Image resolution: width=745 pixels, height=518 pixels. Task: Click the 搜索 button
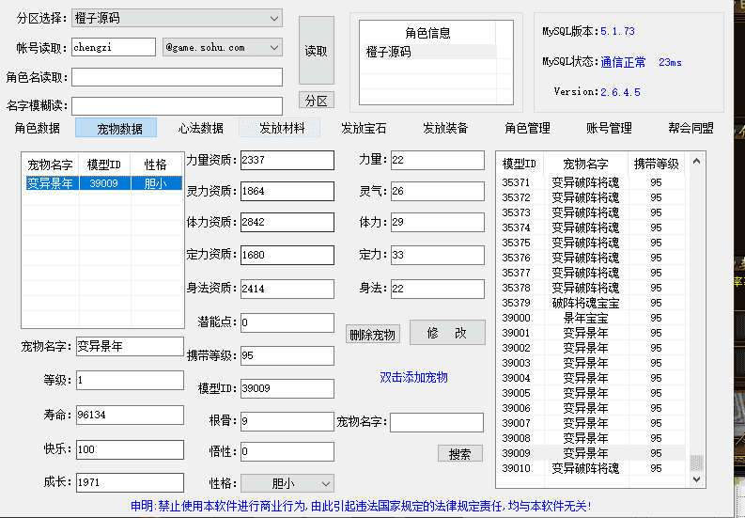tap(459, 454)
